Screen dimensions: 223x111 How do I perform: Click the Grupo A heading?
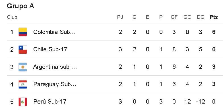point(20,6)
